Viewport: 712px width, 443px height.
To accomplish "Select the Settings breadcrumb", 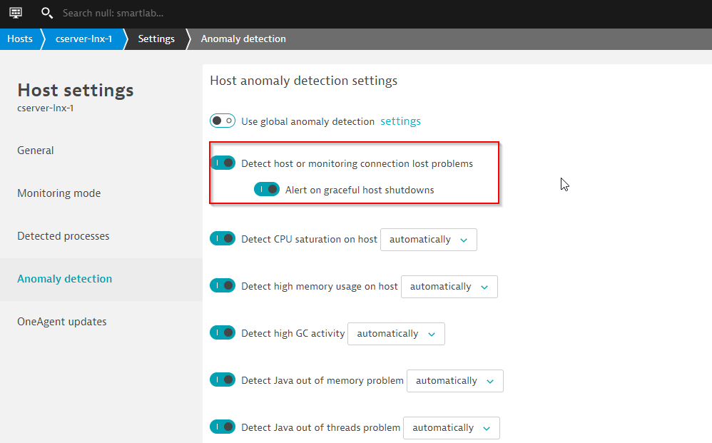I will click(x=156, y=39).
